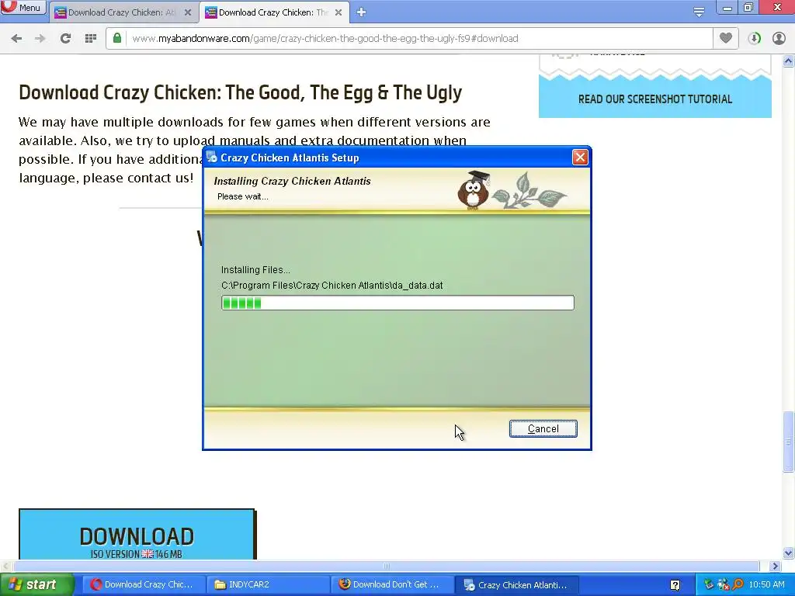Click the installation progress bar

pyautogui.click(x=397, y=303)
